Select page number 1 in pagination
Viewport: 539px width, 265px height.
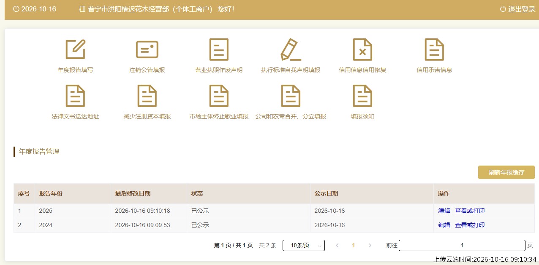coord(354,245)
